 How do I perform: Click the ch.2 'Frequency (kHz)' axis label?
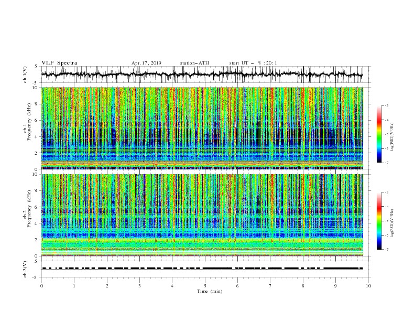tap(29, 209)
